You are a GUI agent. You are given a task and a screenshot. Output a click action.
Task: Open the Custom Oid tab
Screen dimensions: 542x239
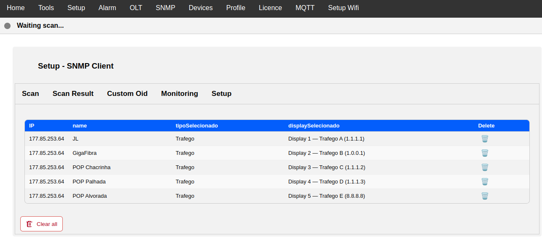(x=127, y=94)
